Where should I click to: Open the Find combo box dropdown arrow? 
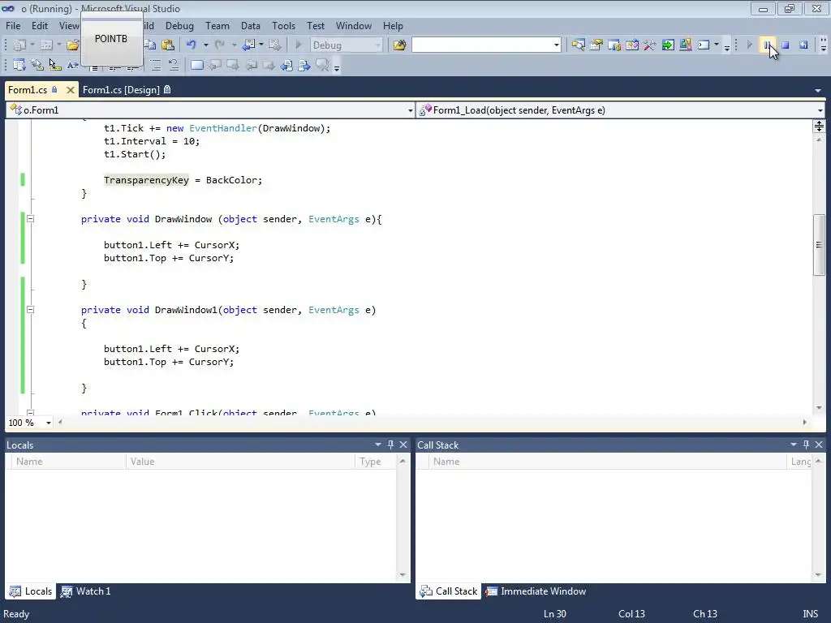(557, 45)
